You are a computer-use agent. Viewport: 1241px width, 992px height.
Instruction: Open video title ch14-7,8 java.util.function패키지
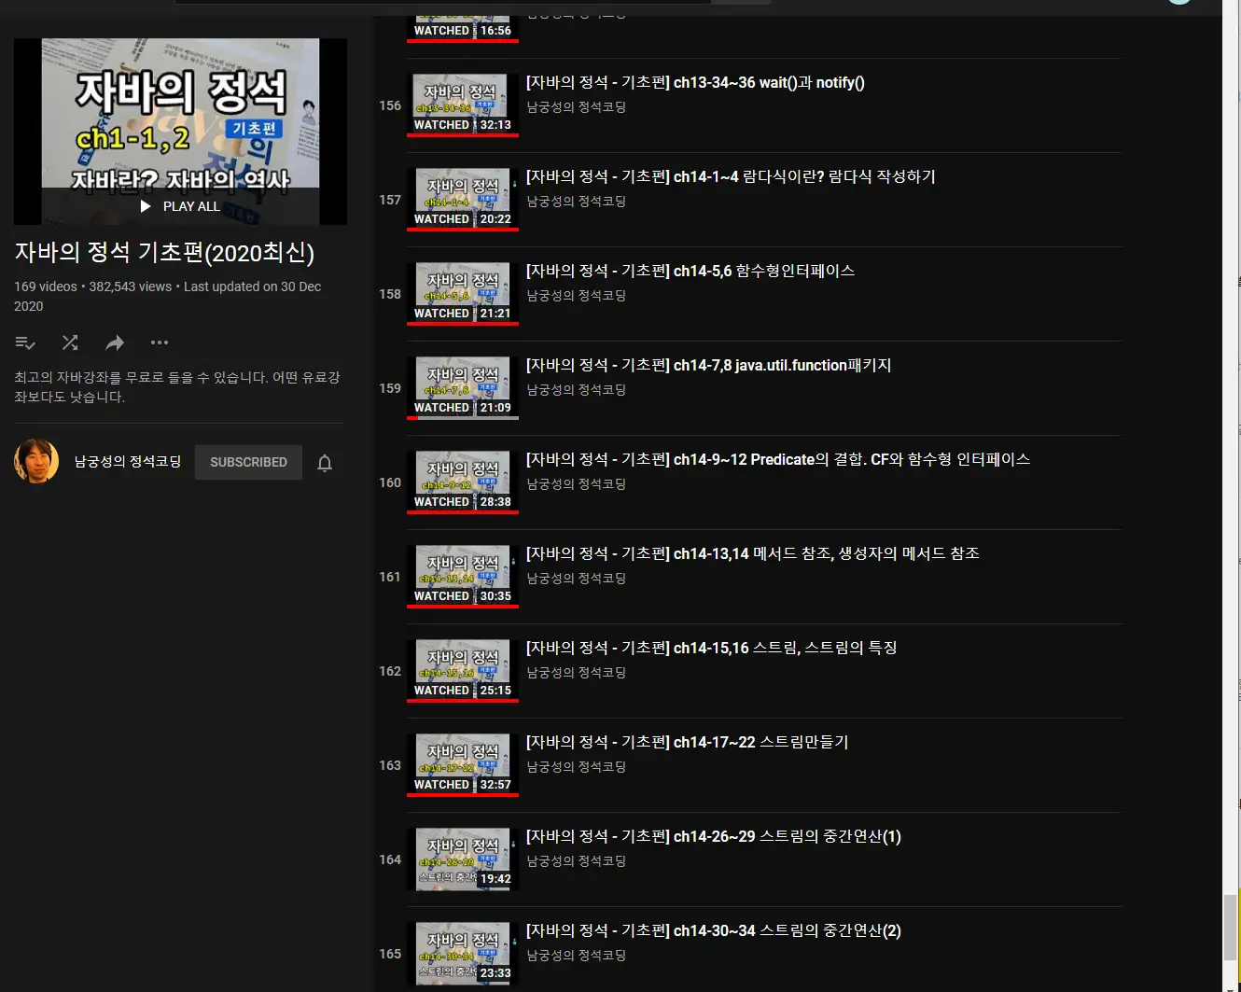709,365
